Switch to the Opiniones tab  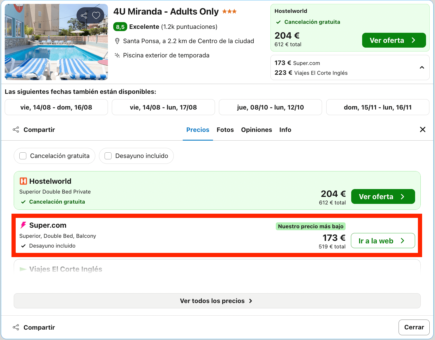coord(256,130)
